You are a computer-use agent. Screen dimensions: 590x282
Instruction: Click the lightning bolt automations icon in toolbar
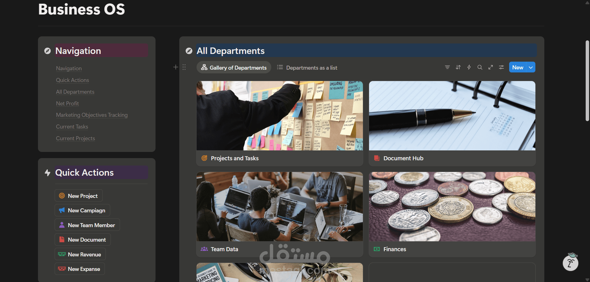[x=469, y=67]
